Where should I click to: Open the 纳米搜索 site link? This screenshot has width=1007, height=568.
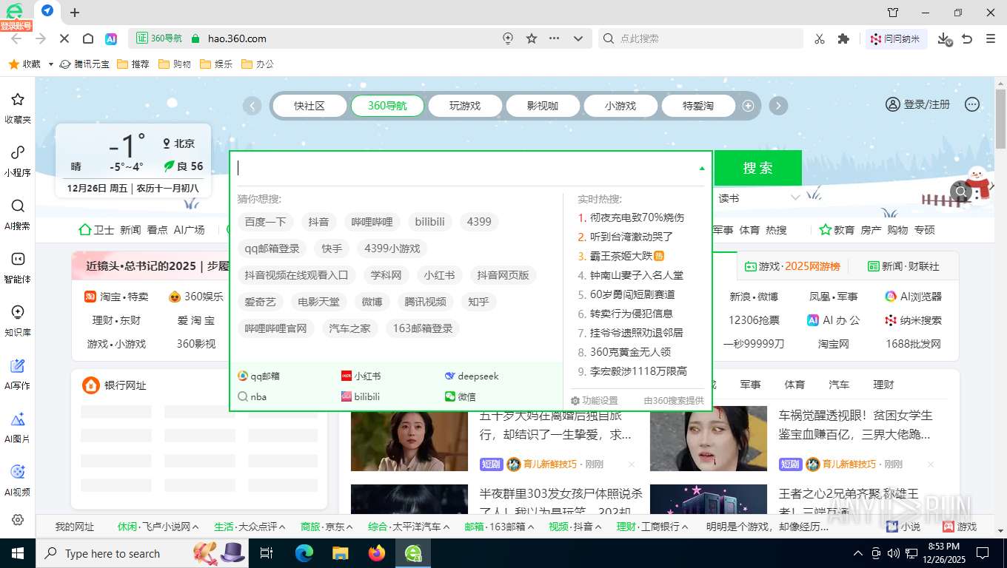pyautogui.click(x=914, y=320)
